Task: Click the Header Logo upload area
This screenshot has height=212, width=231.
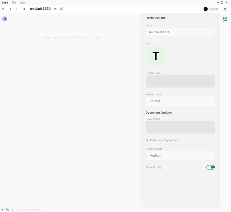Action: [x=180, y=81]
